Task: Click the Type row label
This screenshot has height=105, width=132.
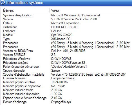Action: [x=6, y=39]
